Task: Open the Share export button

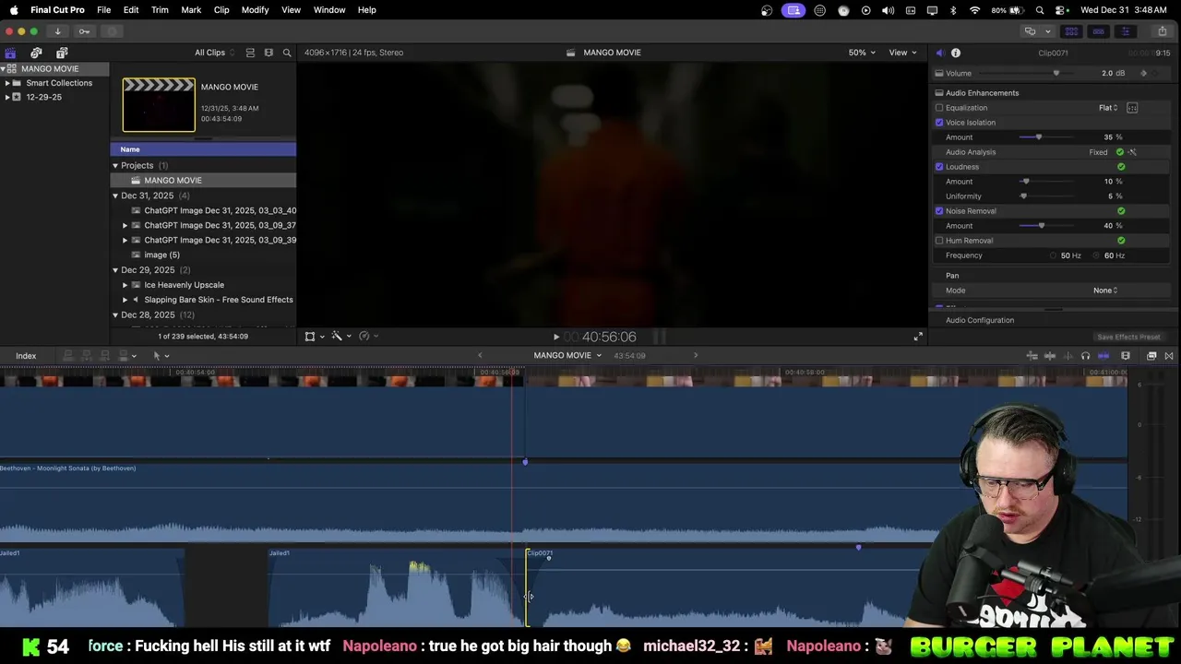Action: tap(1162, 31)
